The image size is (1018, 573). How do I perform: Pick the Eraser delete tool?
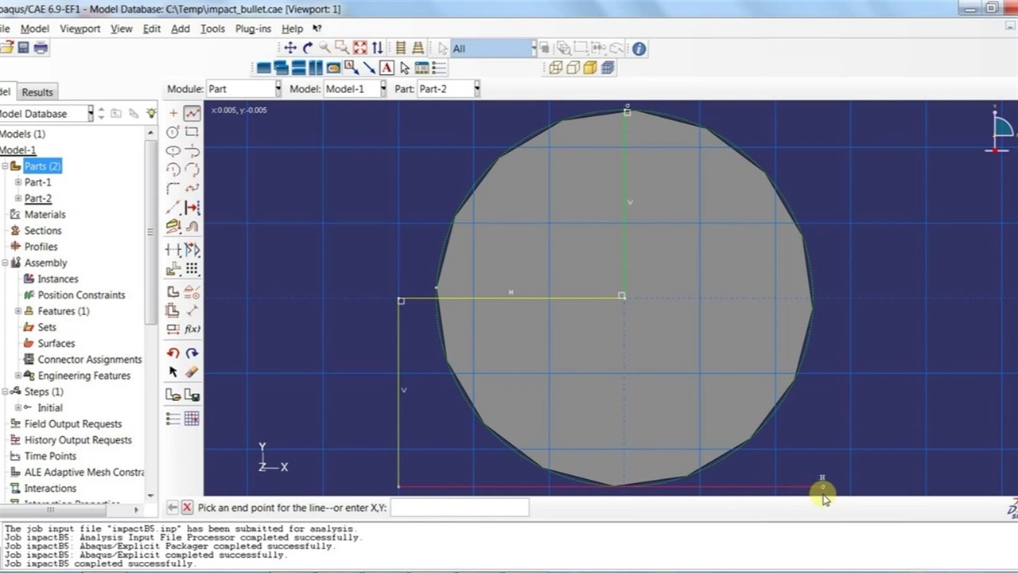(x=192, y=372)
